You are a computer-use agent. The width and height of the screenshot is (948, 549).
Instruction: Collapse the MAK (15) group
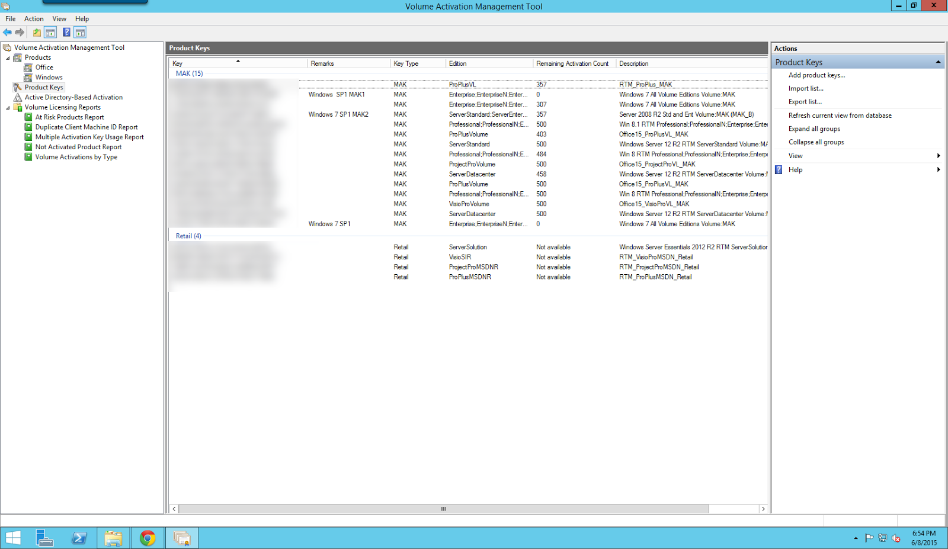click(x=189, y=73)
